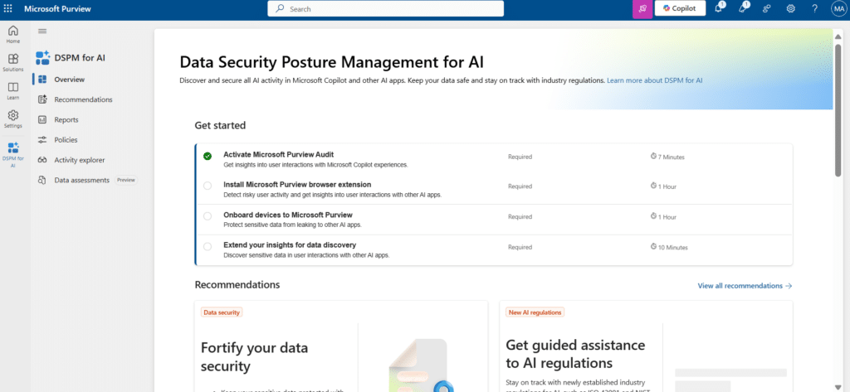Go to Home in left rail
Viewport: 850px width, 392px height.
13,35
